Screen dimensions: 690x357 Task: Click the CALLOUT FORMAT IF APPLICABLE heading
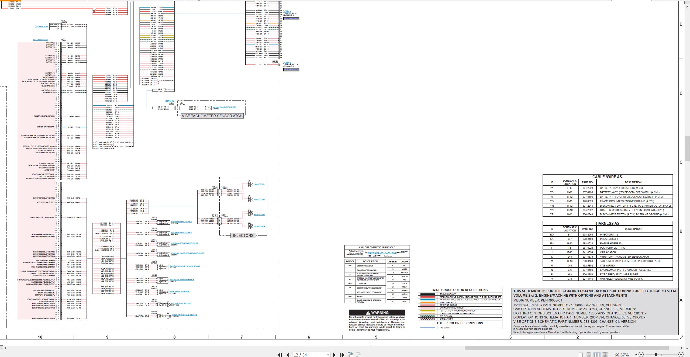point(377,247)
